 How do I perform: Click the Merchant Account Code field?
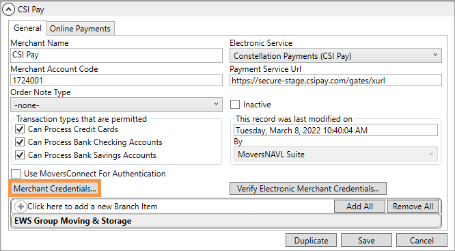click(116, 81)
